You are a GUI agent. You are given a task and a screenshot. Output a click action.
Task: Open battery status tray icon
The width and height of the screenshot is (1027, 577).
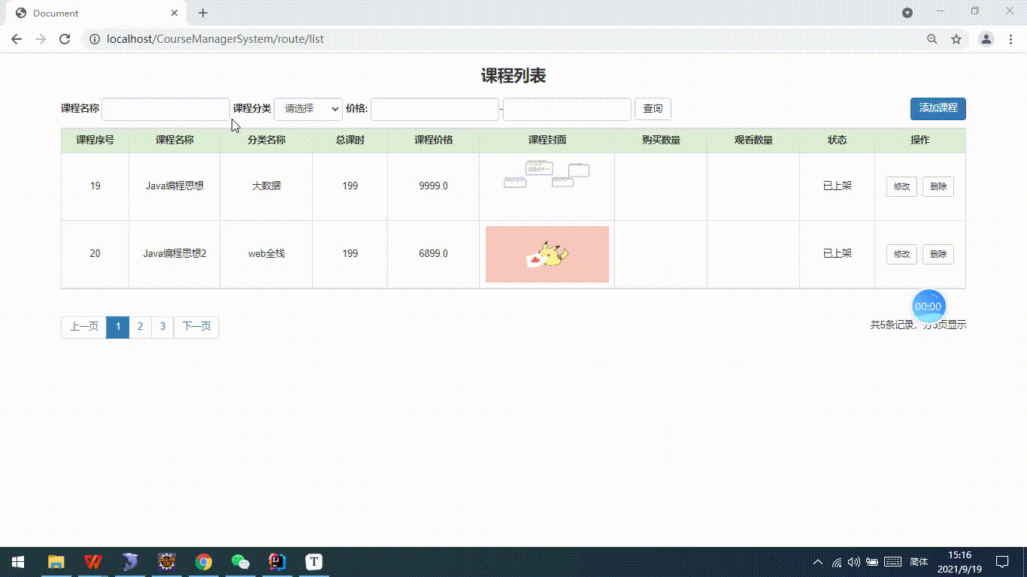[x=872, y=562]
